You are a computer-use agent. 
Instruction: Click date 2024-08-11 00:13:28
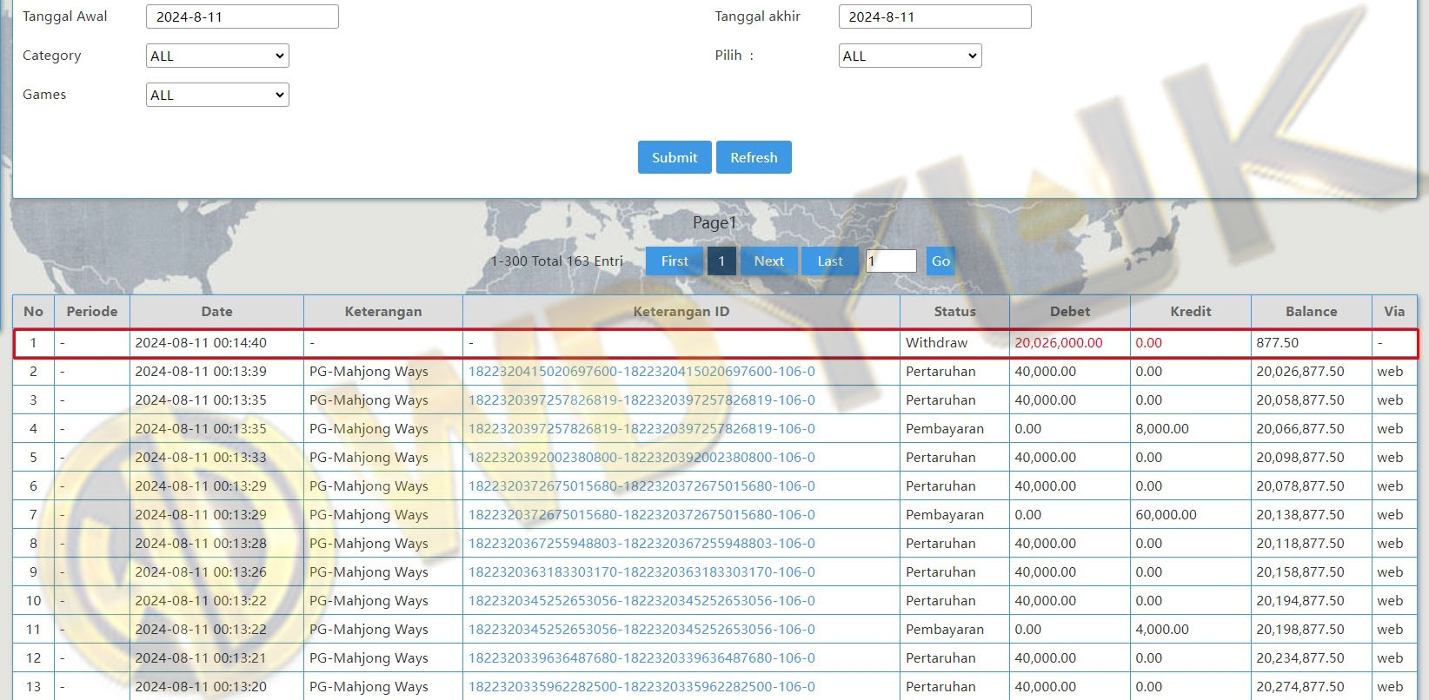point(201,543)
